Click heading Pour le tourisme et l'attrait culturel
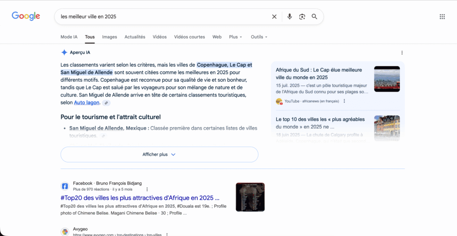This screenshot has width=457, height=236. (x=111, y=117)
